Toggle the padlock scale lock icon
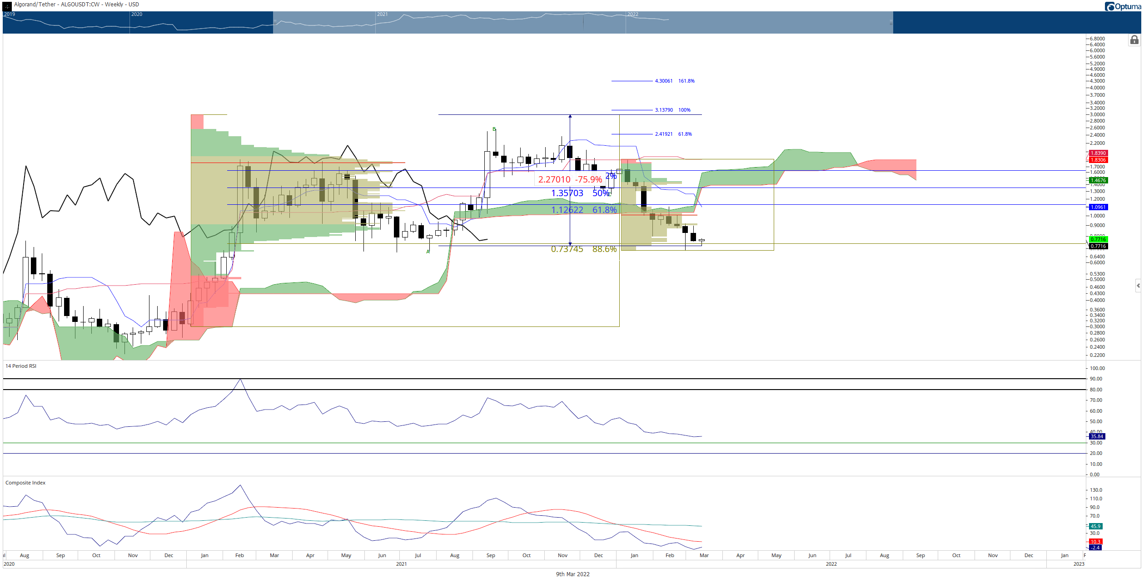The image size is (1144, 583). 1134,40
